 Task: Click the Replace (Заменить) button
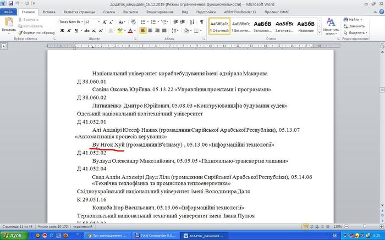click(354, 26)
